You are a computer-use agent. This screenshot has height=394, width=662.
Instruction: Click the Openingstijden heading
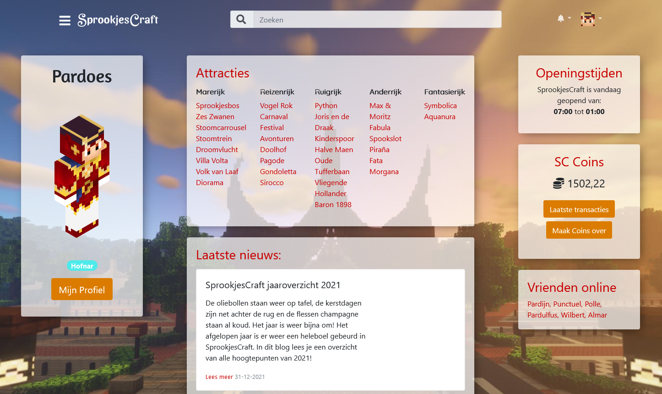(x=579, y=73)
